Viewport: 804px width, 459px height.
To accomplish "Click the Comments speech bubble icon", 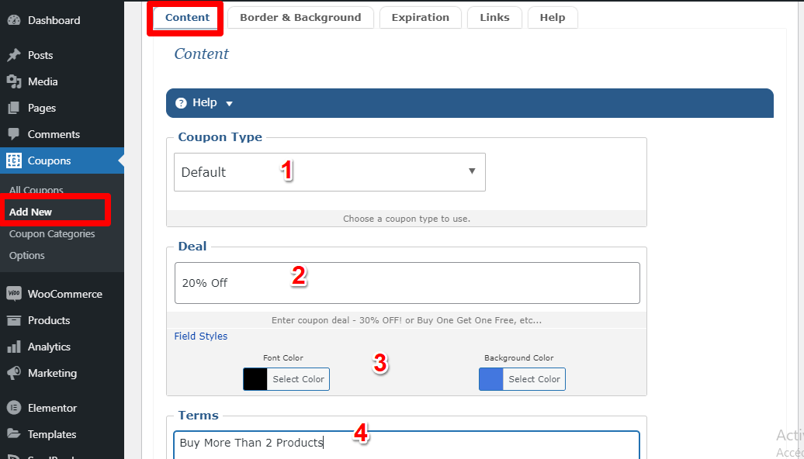I will 14,134.
